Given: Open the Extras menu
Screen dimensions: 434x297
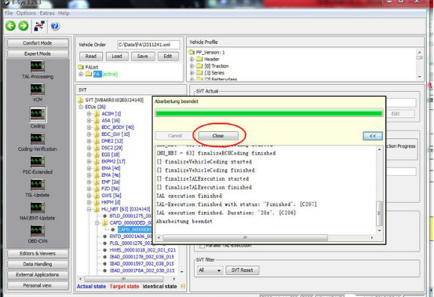Looking at the screenshot, I should click(47, 13).
